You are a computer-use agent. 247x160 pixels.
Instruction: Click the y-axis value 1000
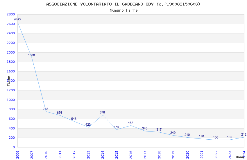pyautogui.click(x=11, y=100)
